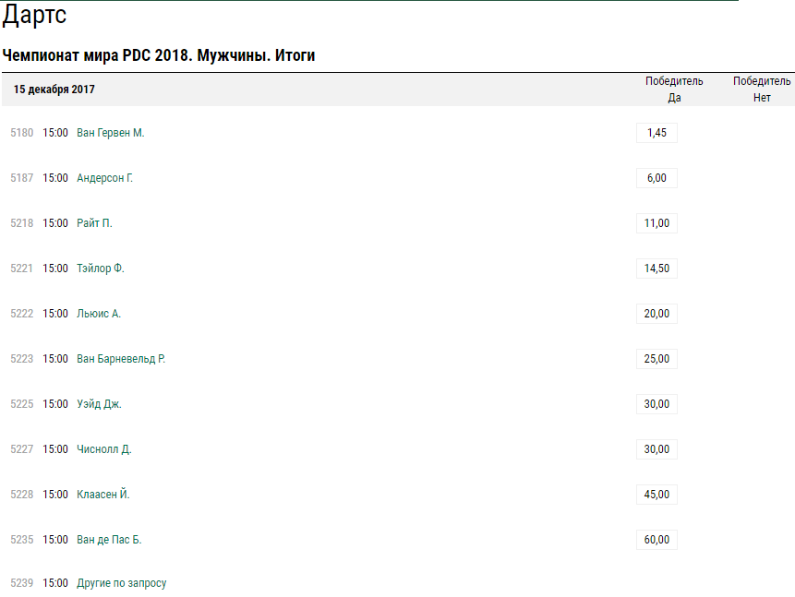Open the Ван Барневельд Р. link
The height and width of the screenshot is (597, 795).
[121, 359]
